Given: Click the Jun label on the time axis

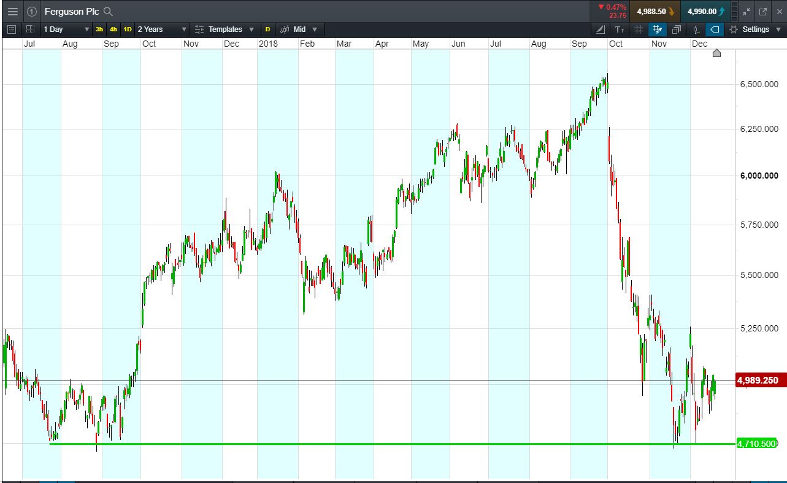Looking at the screenshot, I should [458, 44].
